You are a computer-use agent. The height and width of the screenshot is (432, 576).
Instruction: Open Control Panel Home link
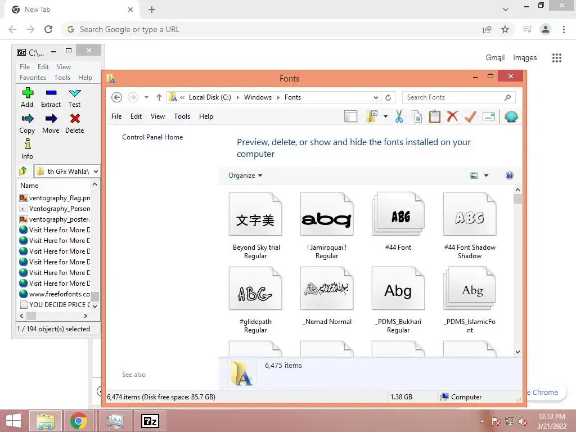tap(152, 137)
